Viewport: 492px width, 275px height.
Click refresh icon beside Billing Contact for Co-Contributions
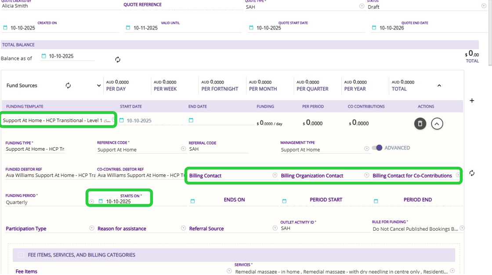pos(472,173)
